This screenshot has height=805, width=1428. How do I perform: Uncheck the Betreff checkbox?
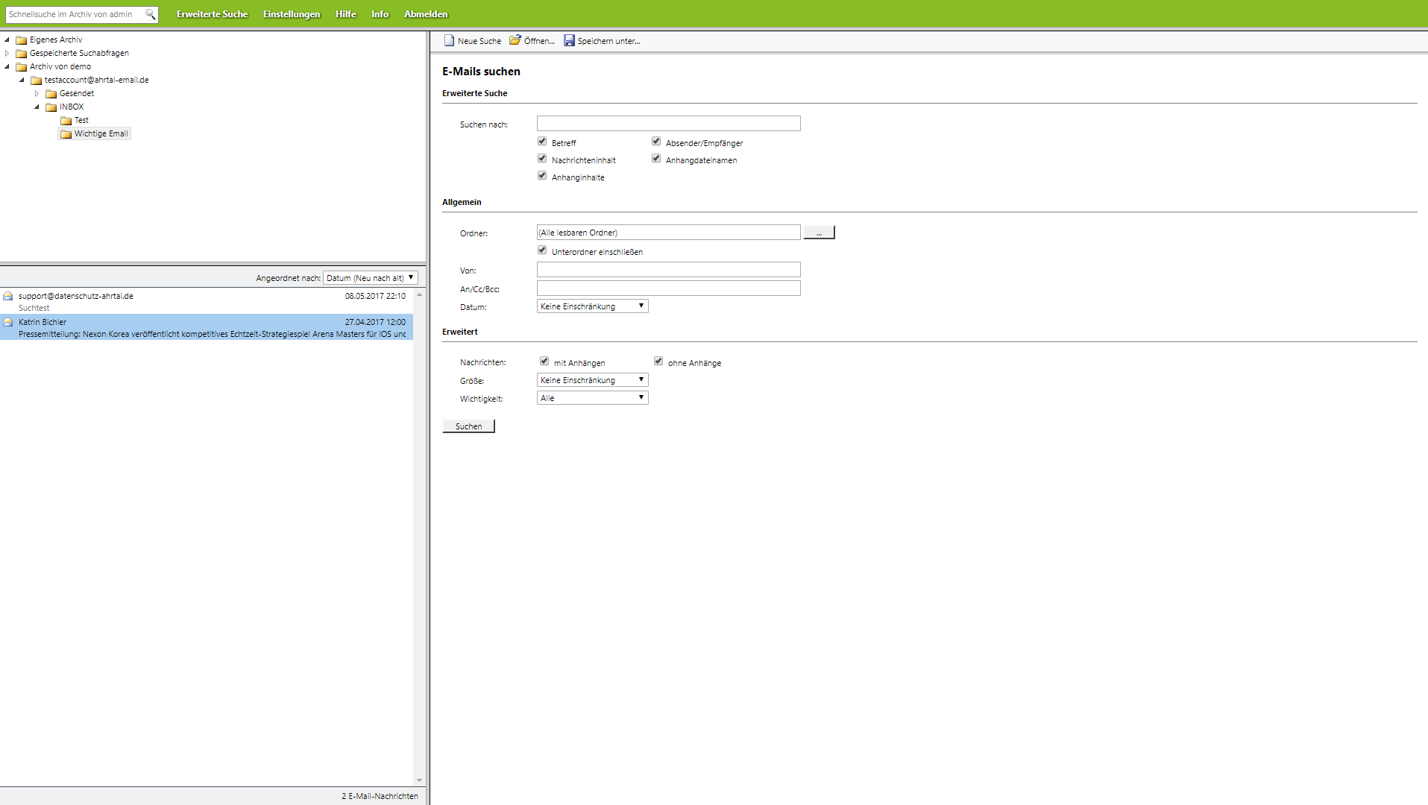tap(542, 142)
